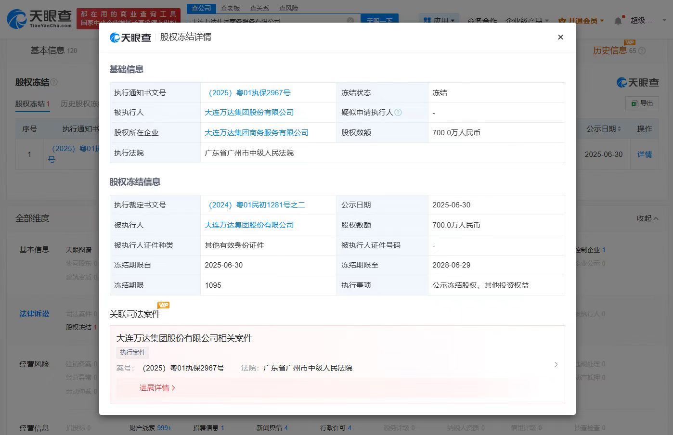Collapse section with 收起 control
The image size is (673, 435).
click(647, 218)
